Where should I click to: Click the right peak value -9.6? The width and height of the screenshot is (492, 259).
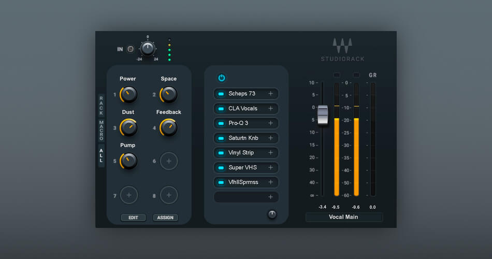[x=355, y=207]
